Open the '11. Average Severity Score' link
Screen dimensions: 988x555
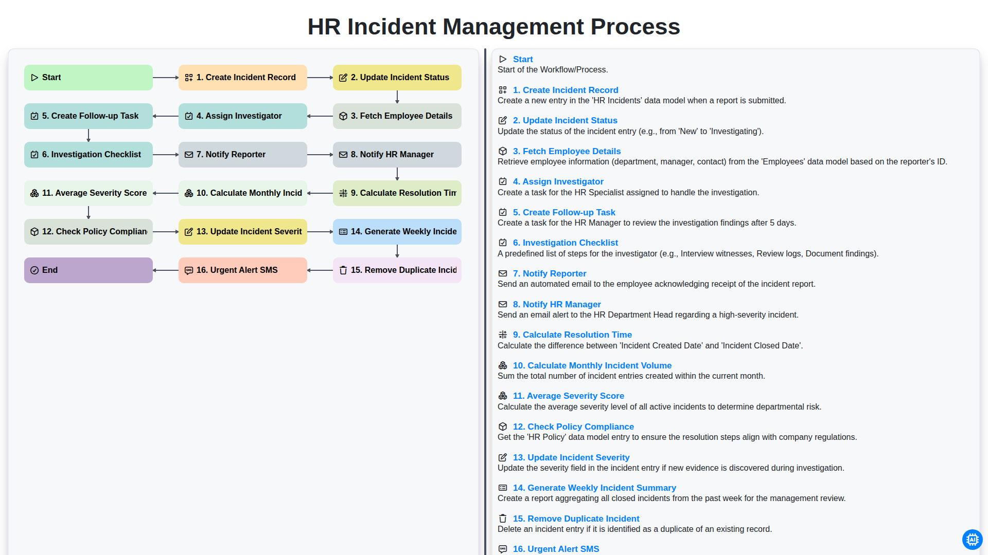click(569, 396)
